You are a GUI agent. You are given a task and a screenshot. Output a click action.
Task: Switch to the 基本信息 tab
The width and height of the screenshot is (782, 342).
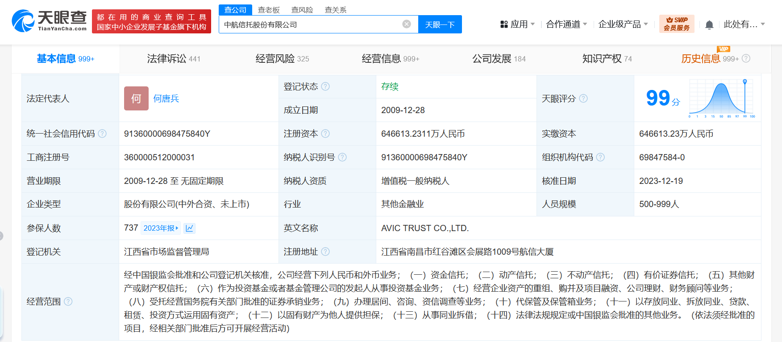click(66, 59)
